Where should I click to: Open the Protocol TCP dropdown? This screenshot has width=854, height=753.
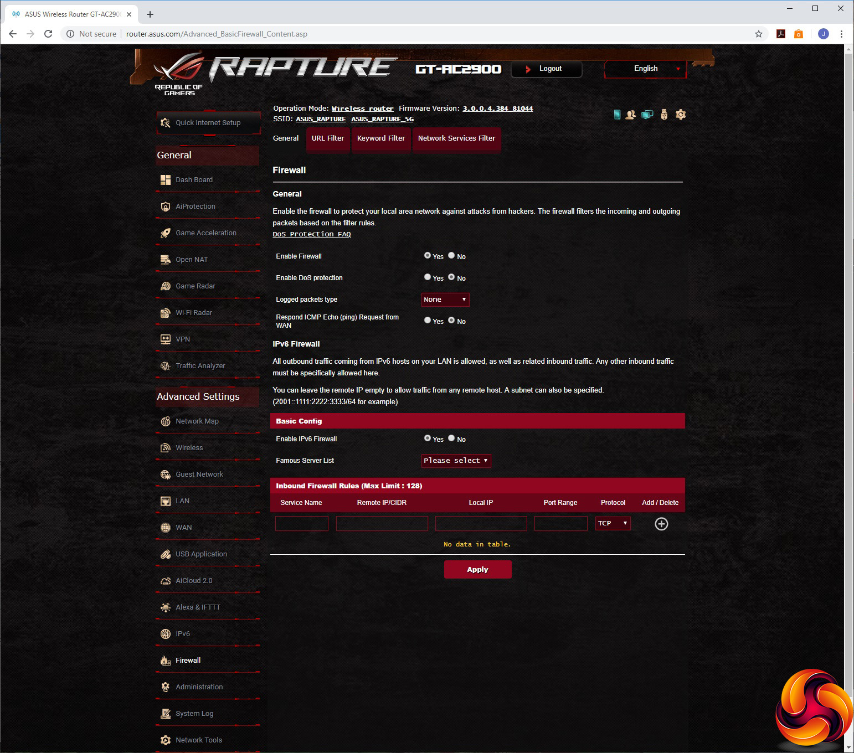[x=613, y=523]
